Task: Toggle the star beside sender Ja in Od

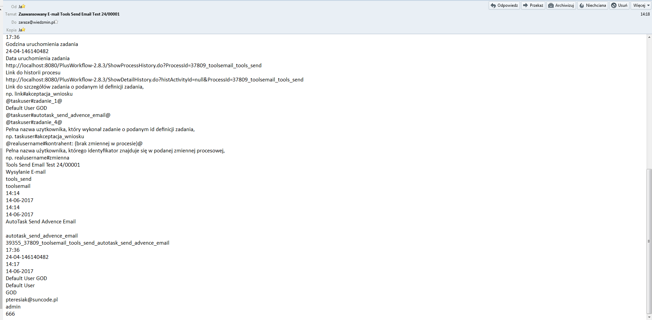Action: (x=24, y=6)
